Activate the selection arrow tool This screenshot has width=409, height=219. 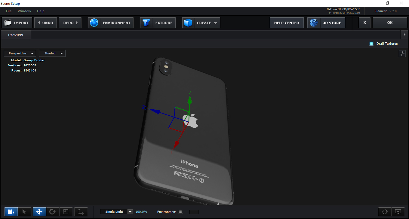click(24, 212)
